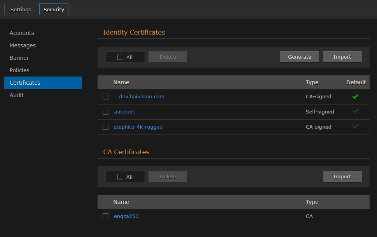This screenshot has height=237, width=377.
Task: Open the Audit section
Action: 17,95
